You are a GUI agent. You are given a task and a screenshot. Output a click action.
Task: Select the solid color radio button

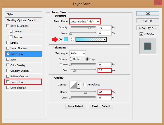pos(61,40)
